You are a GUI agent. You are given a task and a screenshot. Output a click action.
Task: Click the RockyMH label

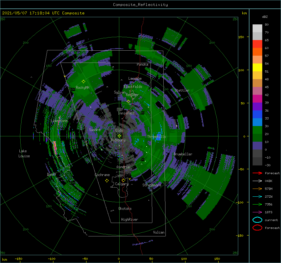(x=82, y=88)
